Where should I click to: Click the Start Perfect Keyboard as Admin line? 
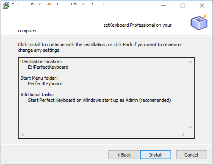[100, 100]
